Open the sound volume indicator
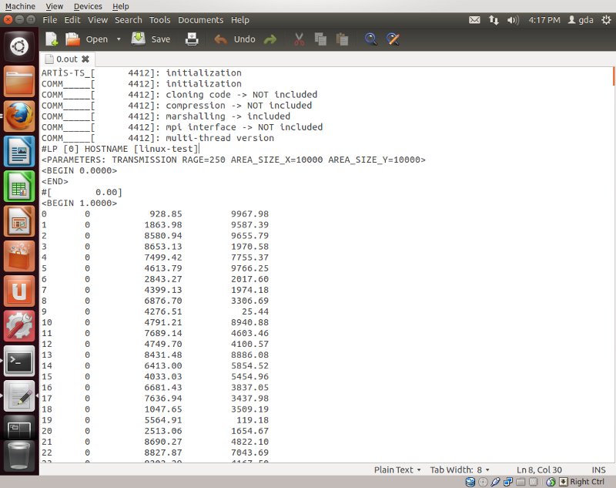The image size is (616, 488). tap(512, 19)
